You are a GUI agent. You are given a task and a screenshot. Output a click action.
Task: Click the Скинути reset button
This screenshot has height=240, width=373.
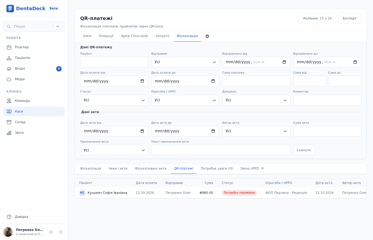click(304, 150)
